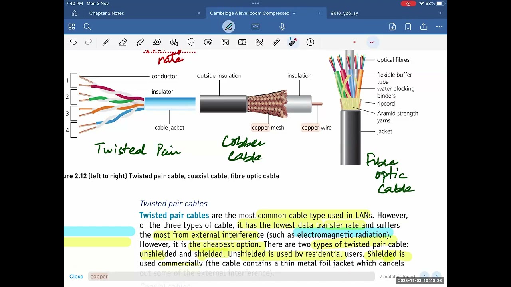Viewport: 511px width, 287px height.
Task: Bookmark the current page
Action: pyautogui.click(x=408, y=27)
